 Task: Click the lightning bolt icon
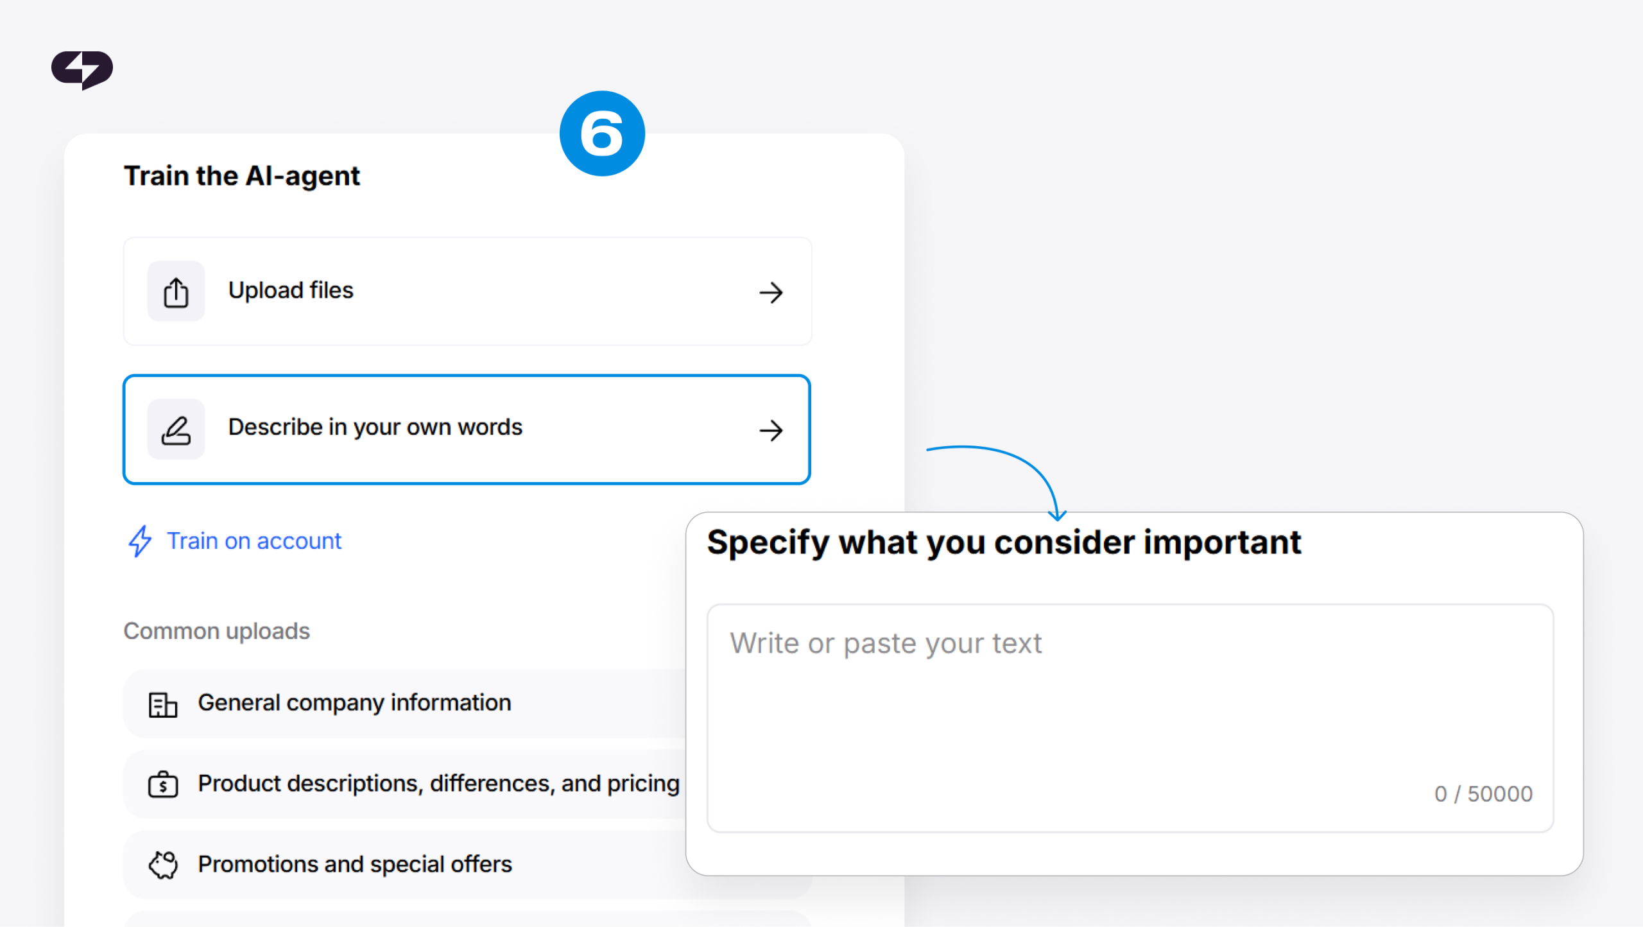[x=140, y=541]
